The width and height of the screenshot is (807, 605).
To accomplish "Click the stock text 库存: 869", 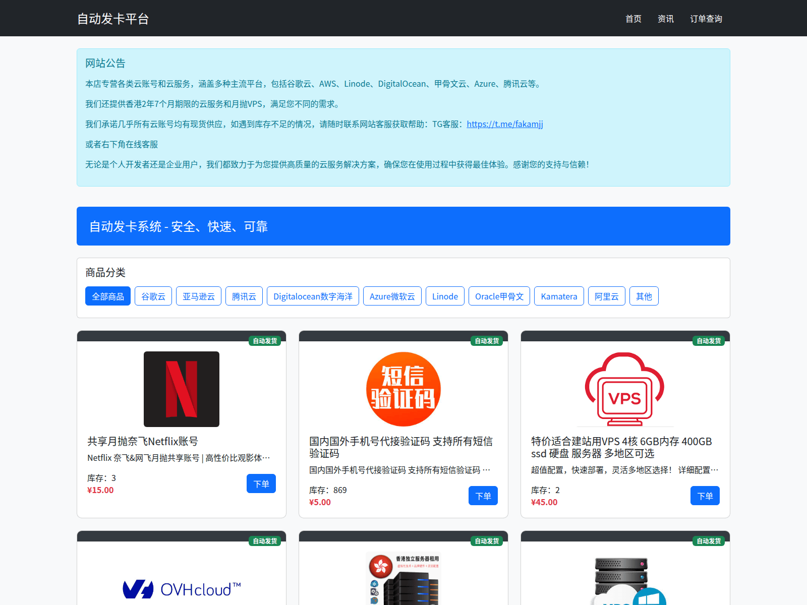I will [x=328, y=490].
